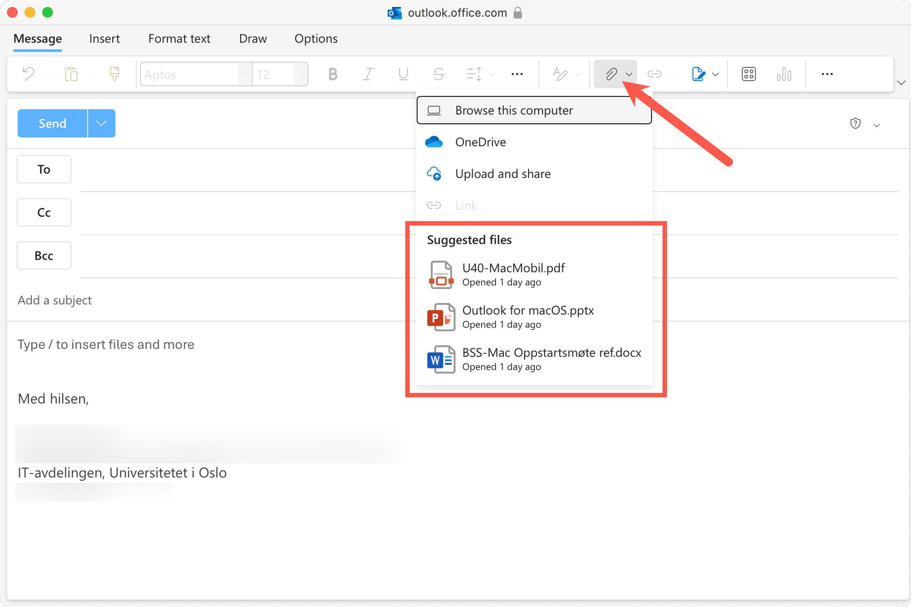Expand the ribbon with the chevron

coord(901,83)
